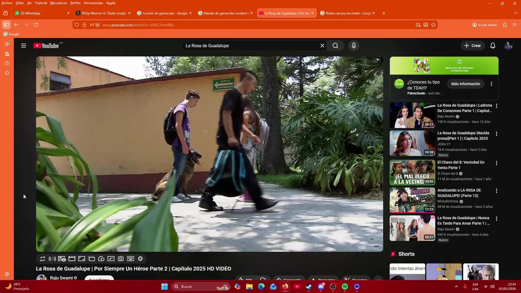This screenshot has height=293, width=521.
Task: Click the clapperboard icon under the video
Action: pos(72,259)
